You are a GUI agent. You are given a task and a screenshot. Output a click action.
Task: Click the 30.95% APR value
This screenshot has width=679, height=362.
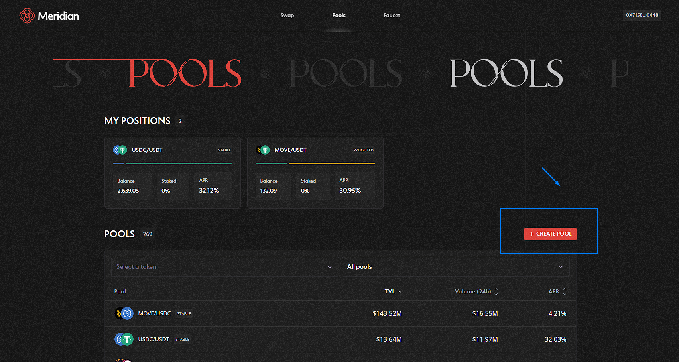pos(350,191)
